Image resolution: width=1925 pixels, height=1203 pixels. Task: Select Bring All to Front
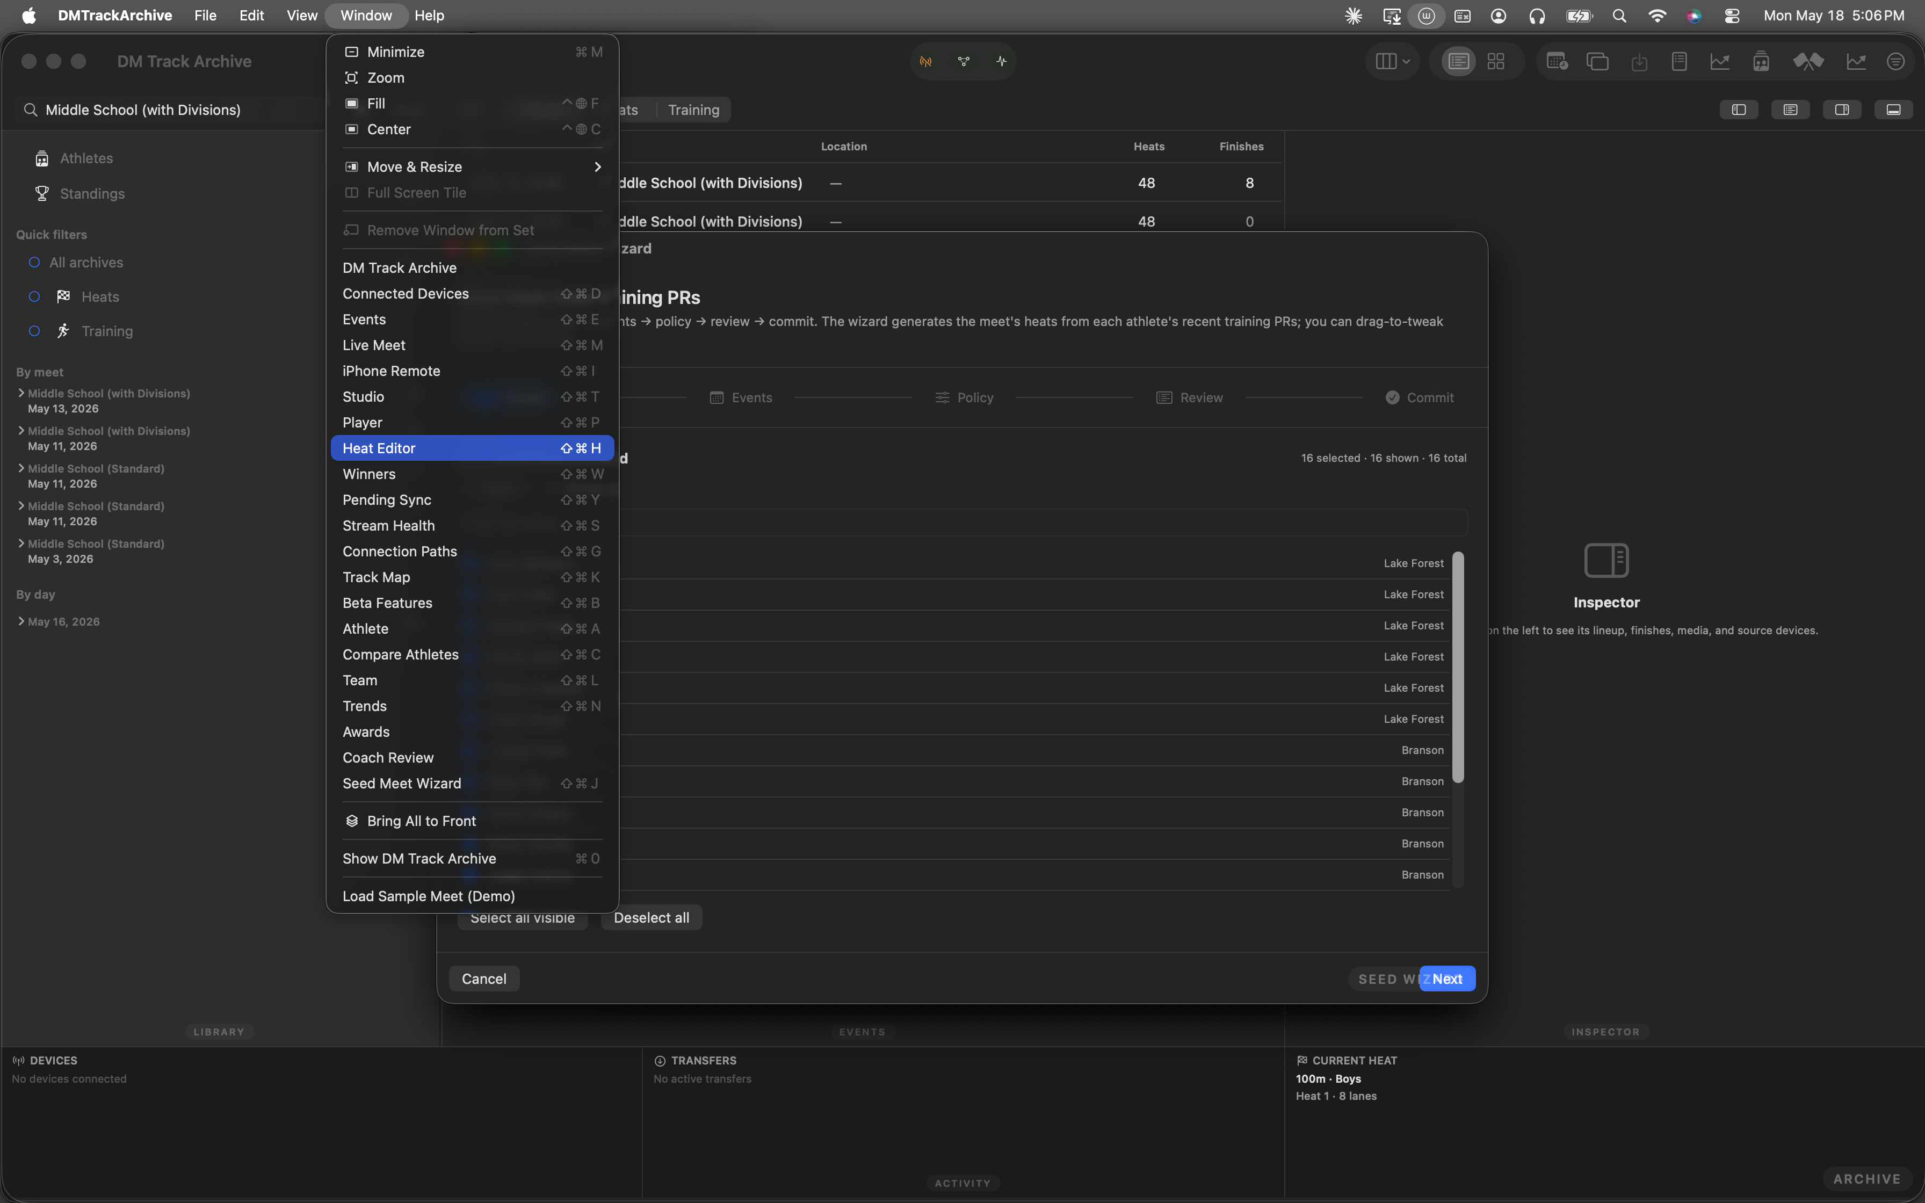(472, 821)
